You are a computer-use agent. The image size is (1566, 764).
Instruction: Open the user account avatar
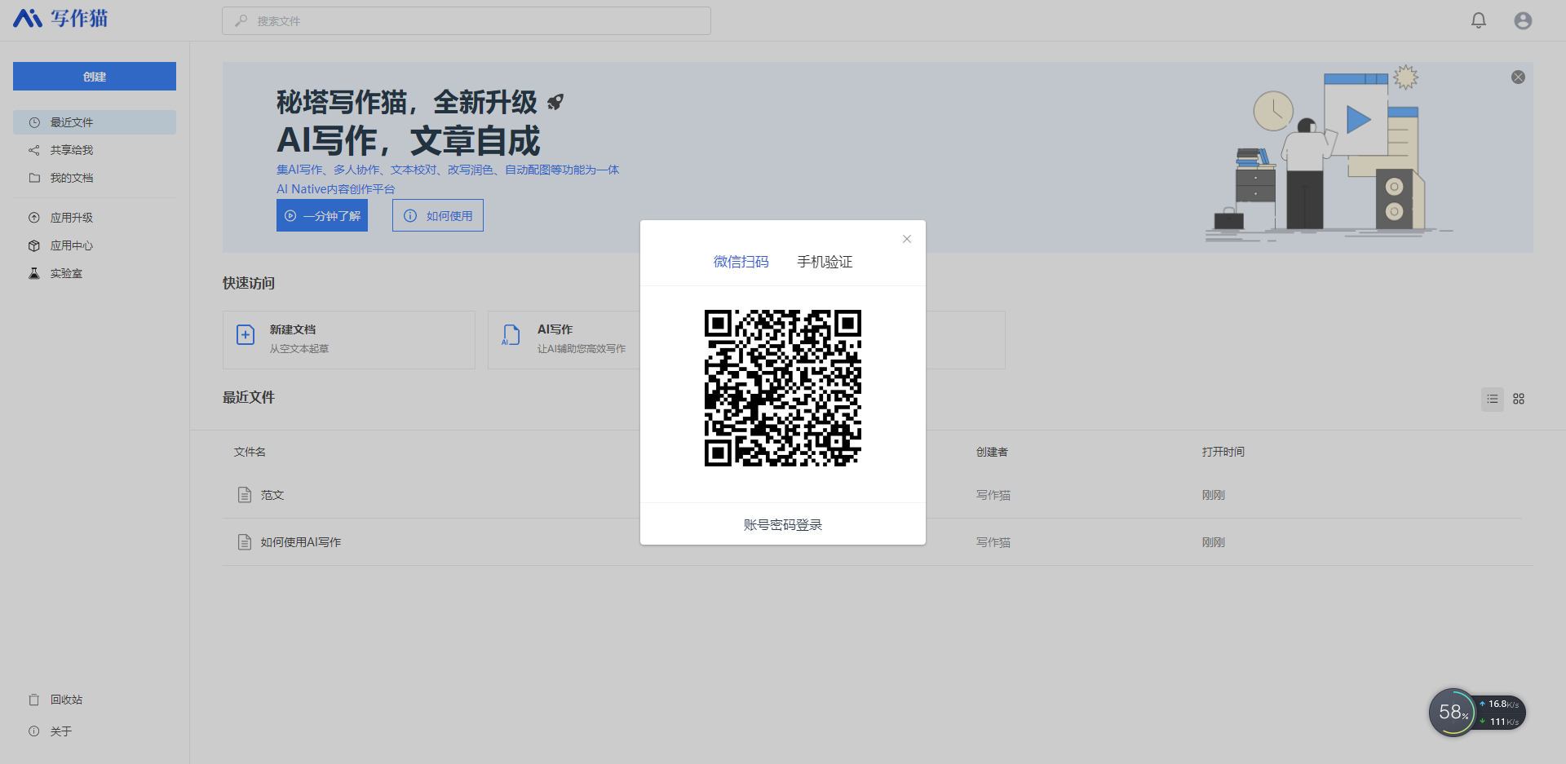coord(1523,20)
